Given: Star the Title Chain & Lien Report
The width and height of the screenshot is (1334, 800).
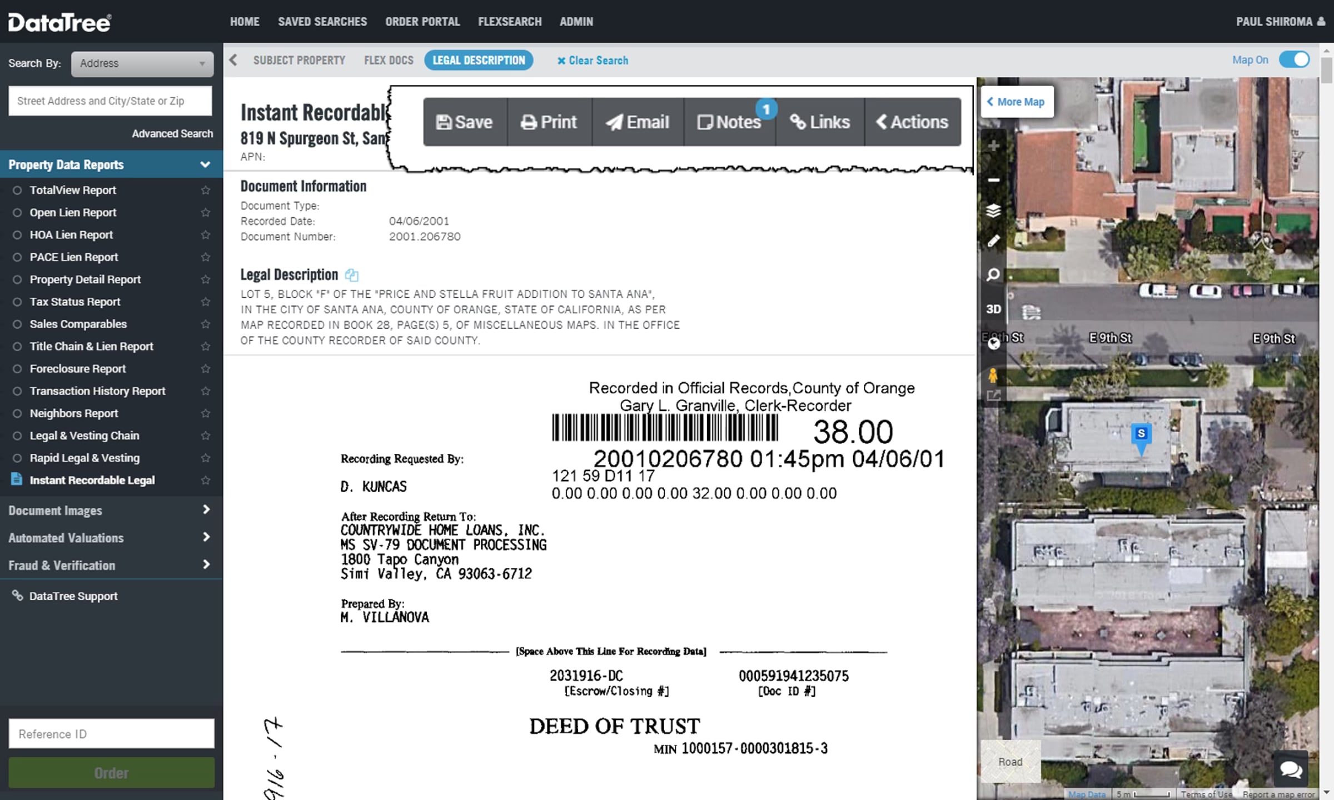Looking at the screenshot, I should pyautogui.click(x=206, y=346).
